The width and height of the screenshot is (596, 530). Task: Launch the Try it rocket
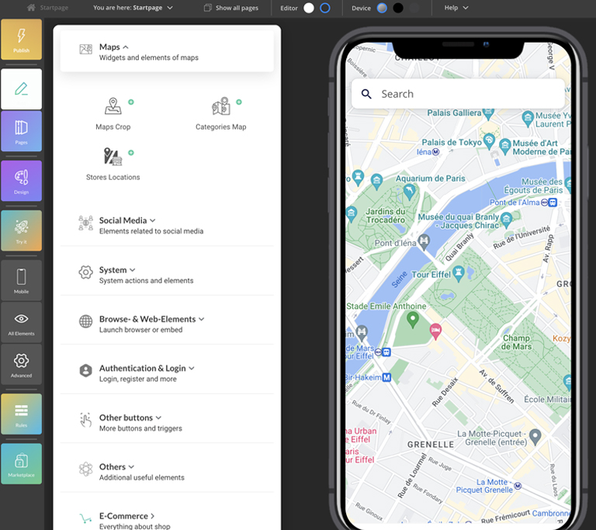click(x=21, y=230)
